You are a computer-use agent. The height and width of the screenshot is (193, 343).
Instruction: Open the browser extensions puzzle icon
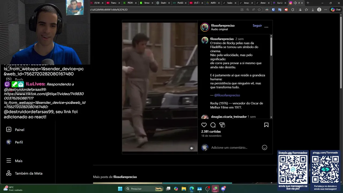(x=293, y=10)
